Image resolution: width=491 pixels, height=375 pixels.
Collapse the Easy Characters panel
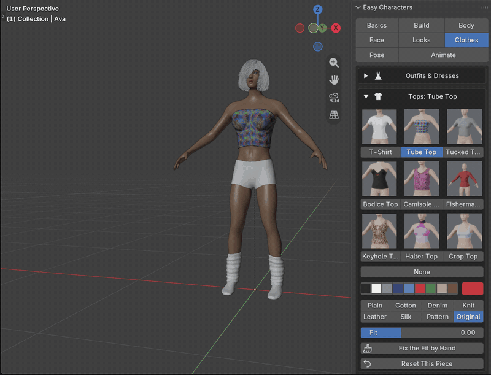(x=358, y=7)
